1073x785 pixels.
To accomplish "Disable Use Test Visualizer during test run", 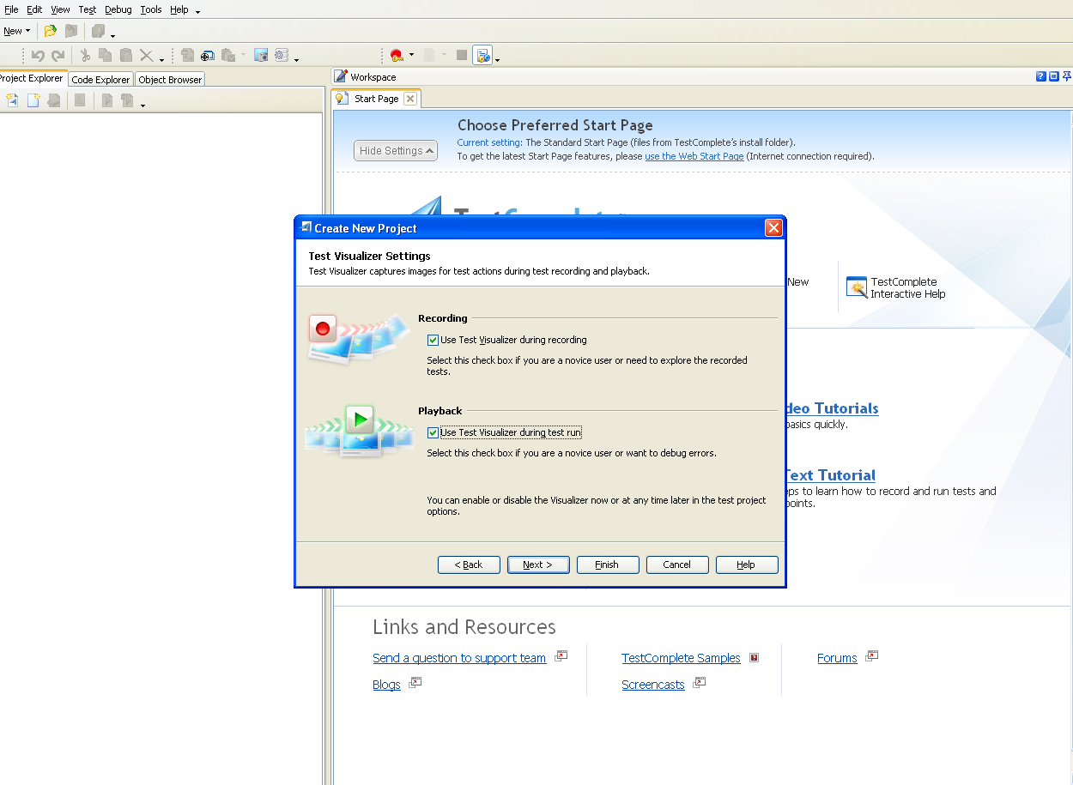I will (433, 432).
